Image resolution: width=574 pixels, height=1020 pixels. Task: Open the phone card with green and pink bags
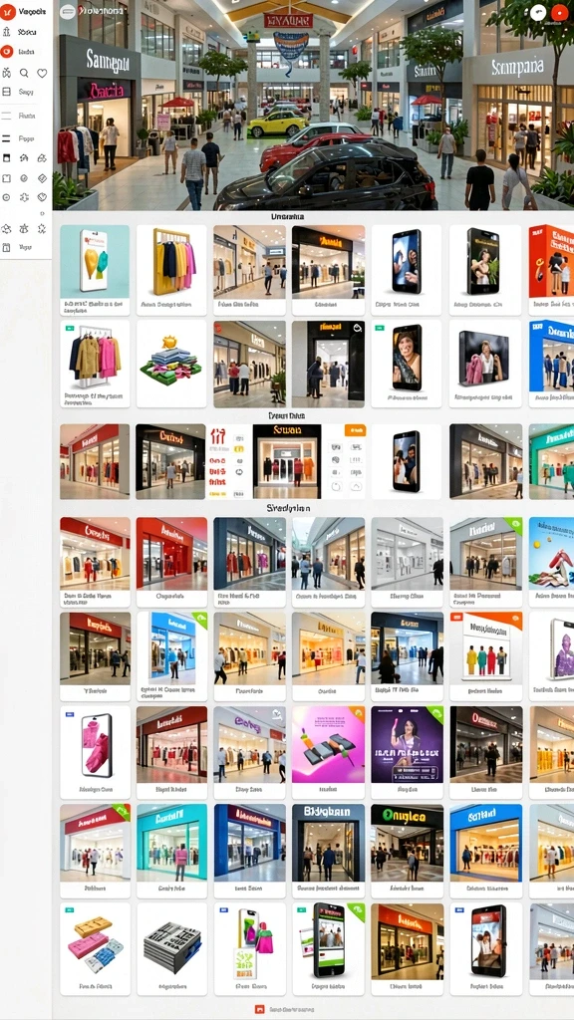coord(250,948)
